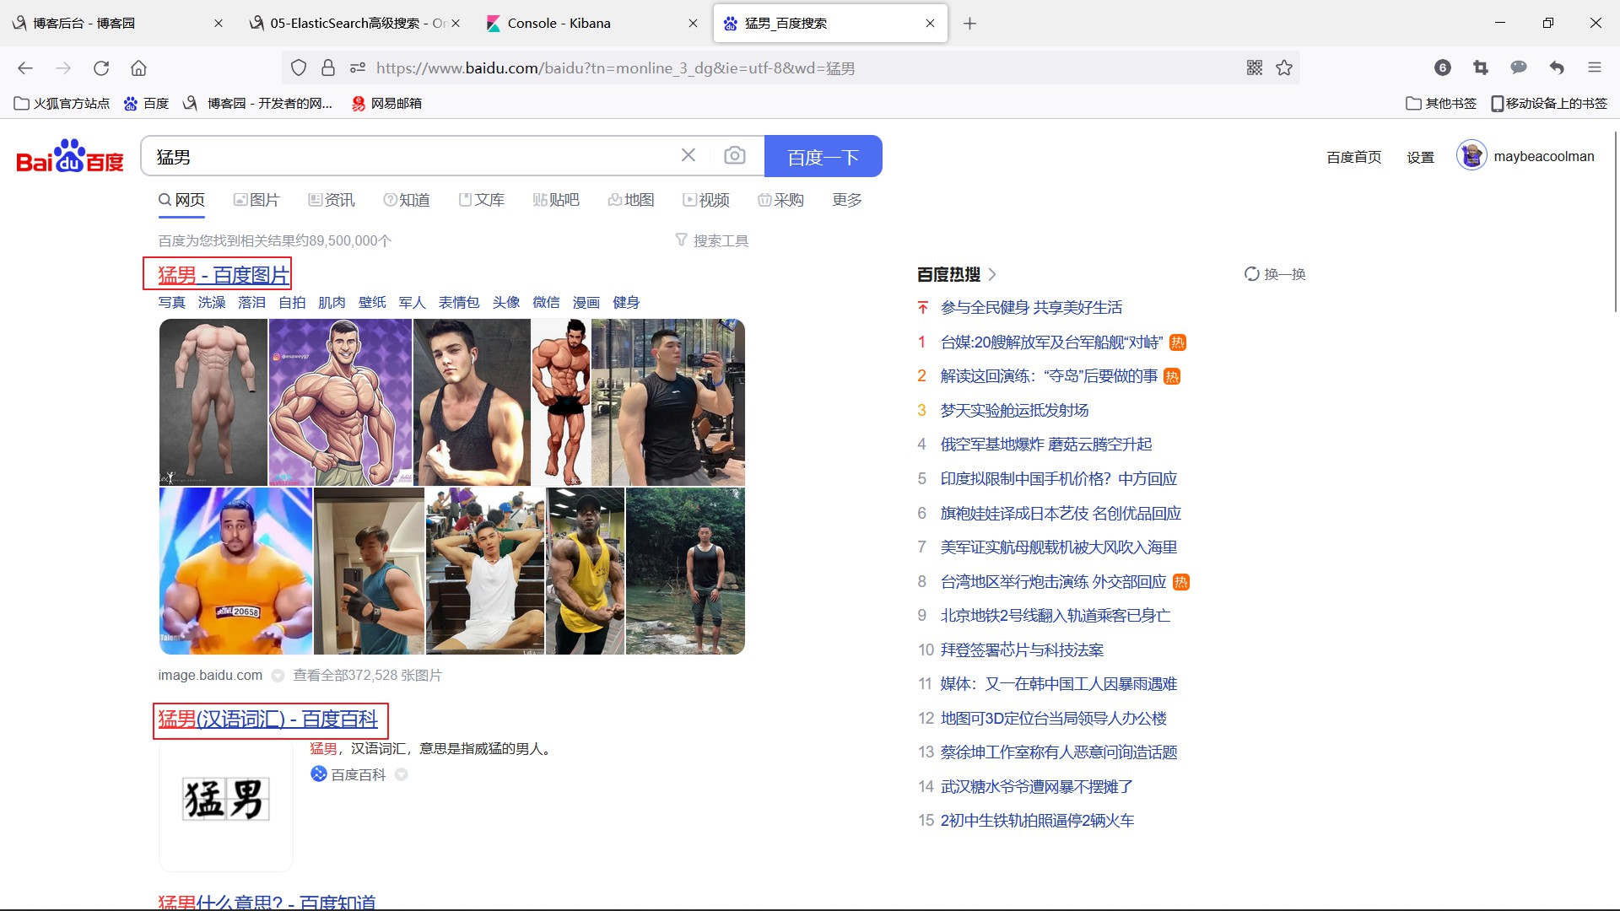Click the browser Back arrow
This screenshot has width=1620, height=911.
click(x=25, y=67)
